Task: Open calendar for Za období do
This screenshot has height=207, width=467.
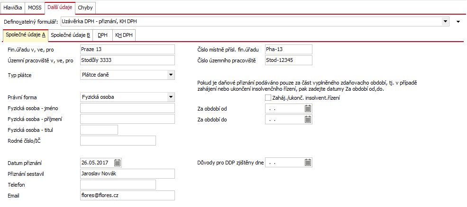Action: (308, 120)
